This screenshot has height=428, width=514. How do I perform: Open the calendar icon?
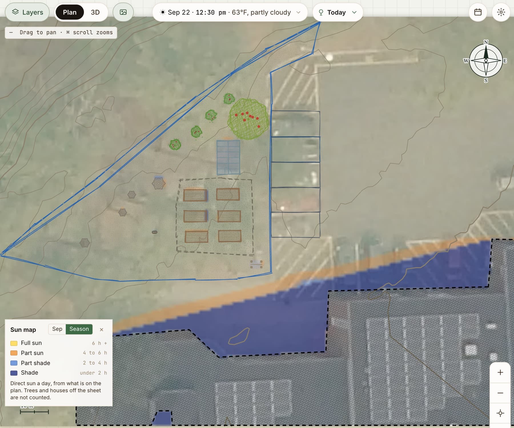coord(478,12)
